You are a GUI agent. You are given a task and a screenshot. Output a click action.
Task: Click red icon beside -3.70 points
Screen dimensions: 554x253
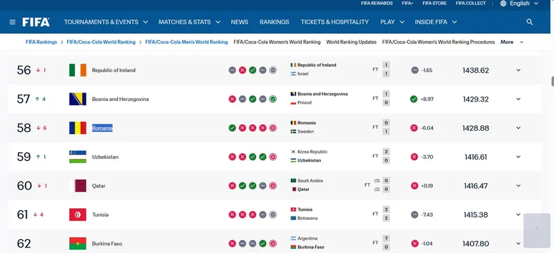coord(414,157)
